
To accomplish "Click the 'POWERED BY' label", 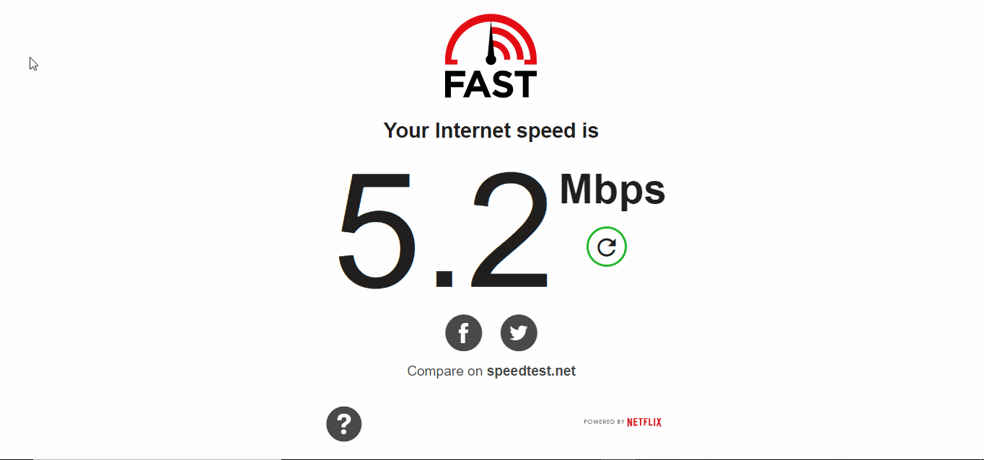I will [x=604, y=423].
